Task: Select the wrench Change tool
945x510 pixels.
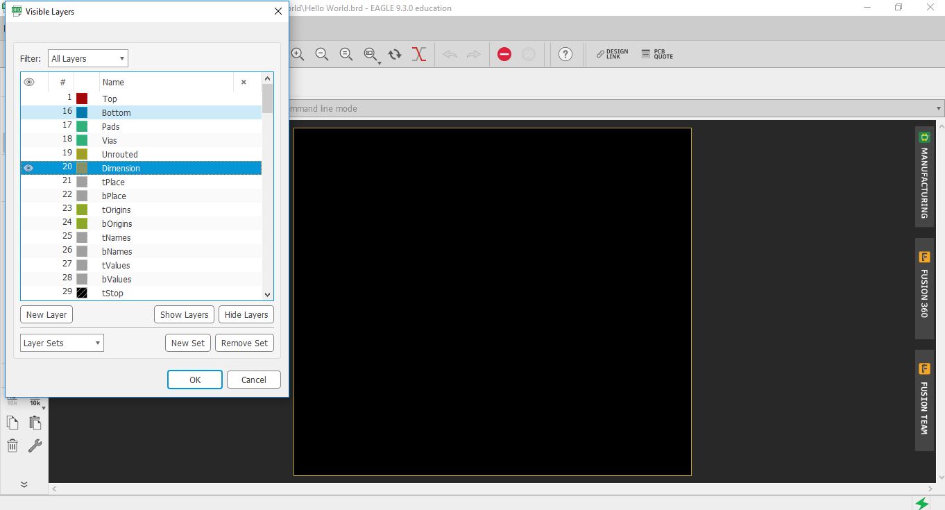Action: click(35, 445)
